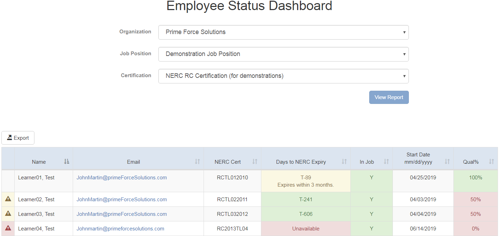
Task: Click the View Report button
Action: coord(389,97)
